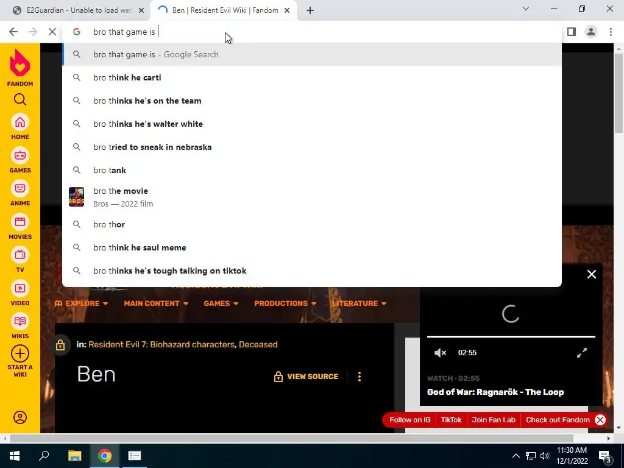Click VIEW SOURCE button
624x468 pixels.
coord(307,377)
